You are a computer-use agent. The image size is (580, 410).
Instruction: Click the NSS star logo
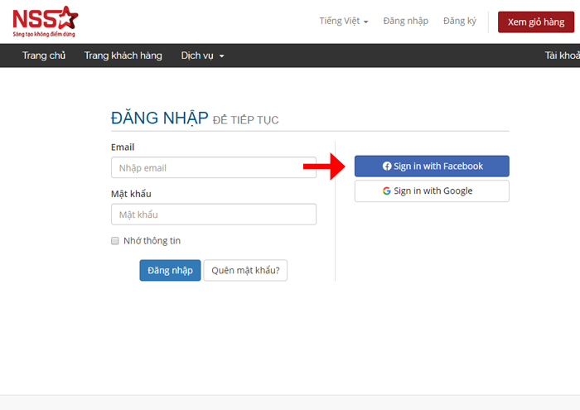46,22
